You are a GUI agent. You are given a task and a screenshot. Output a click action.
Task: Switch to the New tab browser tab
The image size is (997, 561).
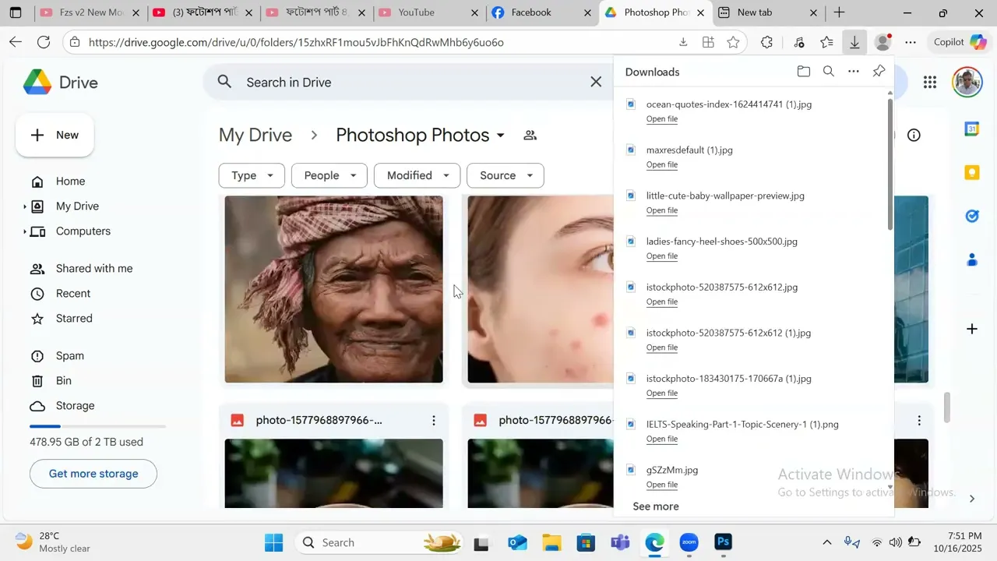[x=769, y=12]
